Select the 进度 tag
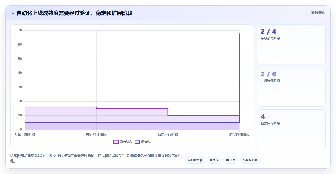Image resolution: width=336 pixels, height=174 pixels. tap(231, 160)
